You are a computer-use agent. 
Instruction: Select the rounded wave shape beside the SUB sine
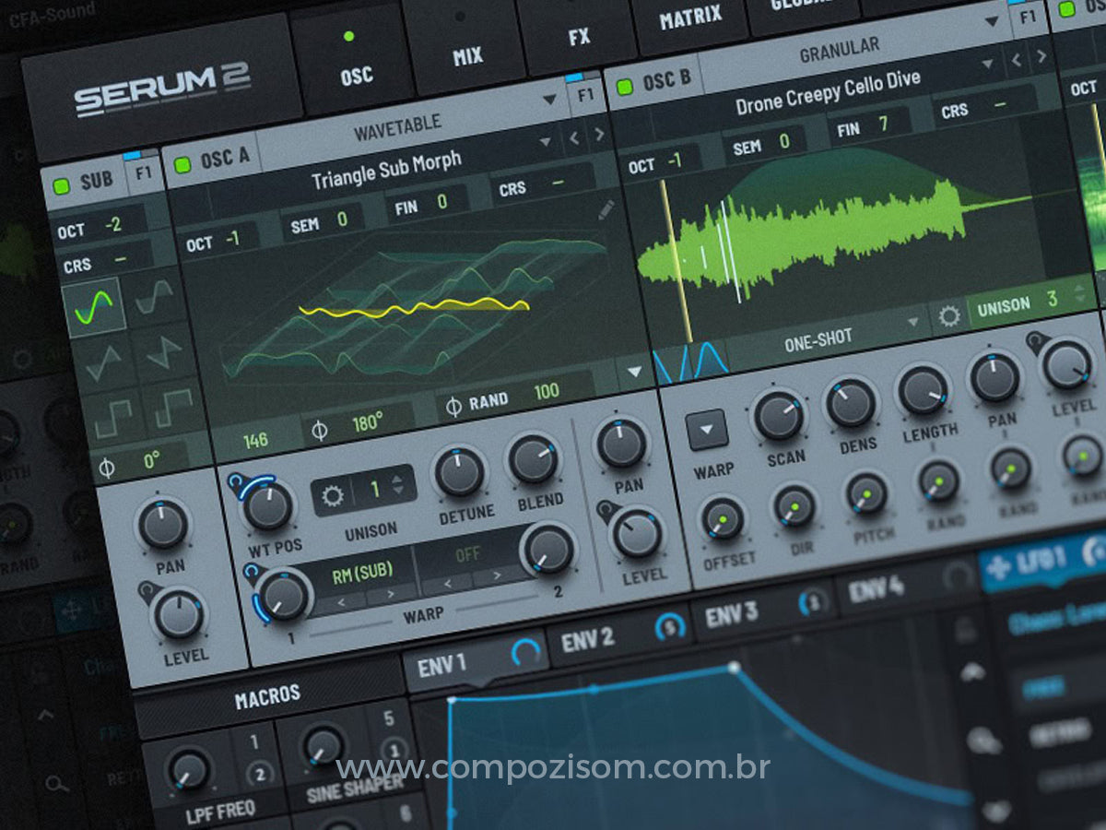coord(154,297)
